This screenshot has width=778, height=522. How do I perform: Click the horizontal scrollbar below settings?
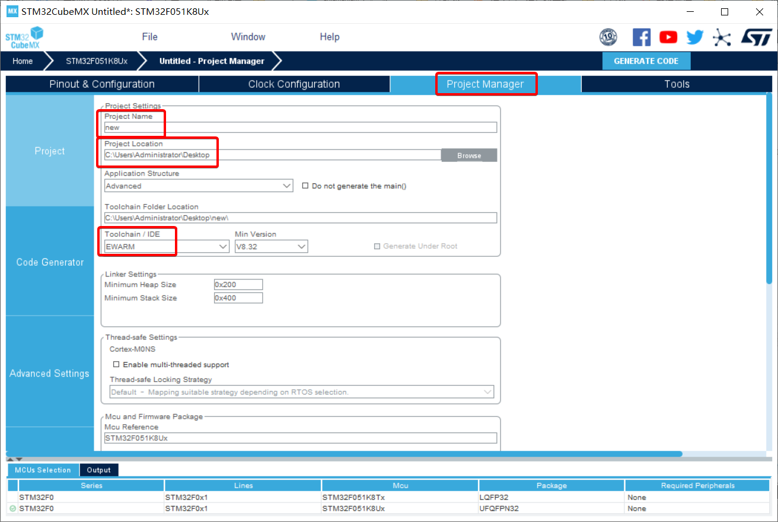(344, 454)
